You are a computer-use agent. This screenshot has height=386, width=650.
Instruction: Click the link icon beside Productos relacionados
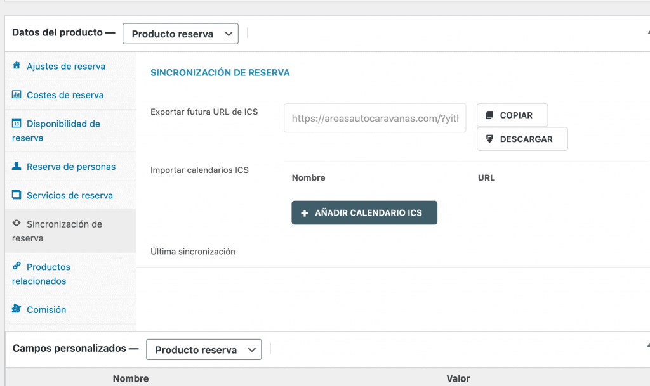[17, 266]
